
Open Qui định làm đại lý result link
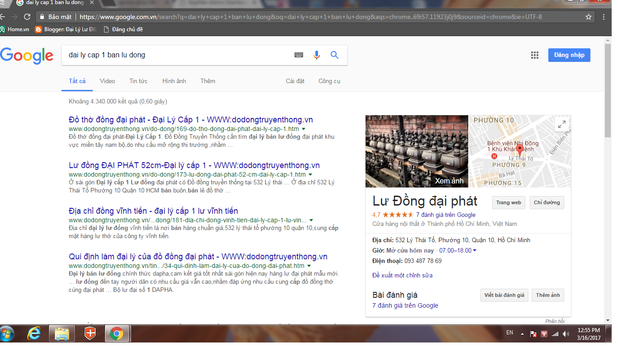(x=198, y=257)
